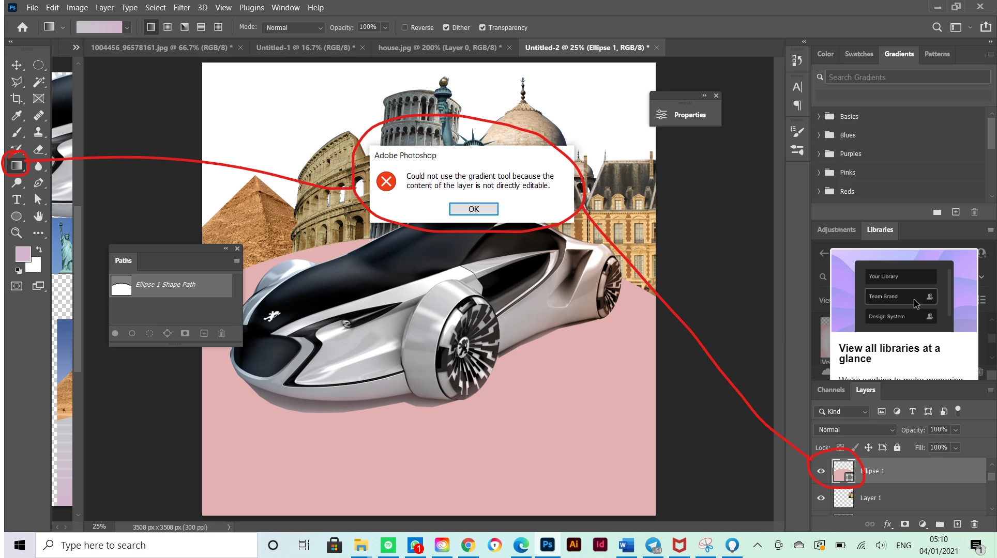Select the Zoom tool

tap(17, 233)
